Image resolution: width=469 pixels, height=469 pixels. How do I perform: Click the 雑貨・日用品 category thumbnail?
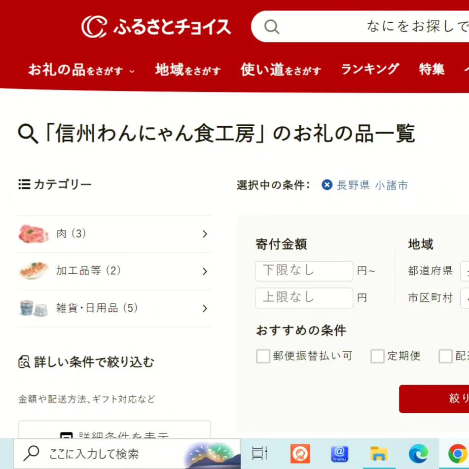(x=34, y=308)
